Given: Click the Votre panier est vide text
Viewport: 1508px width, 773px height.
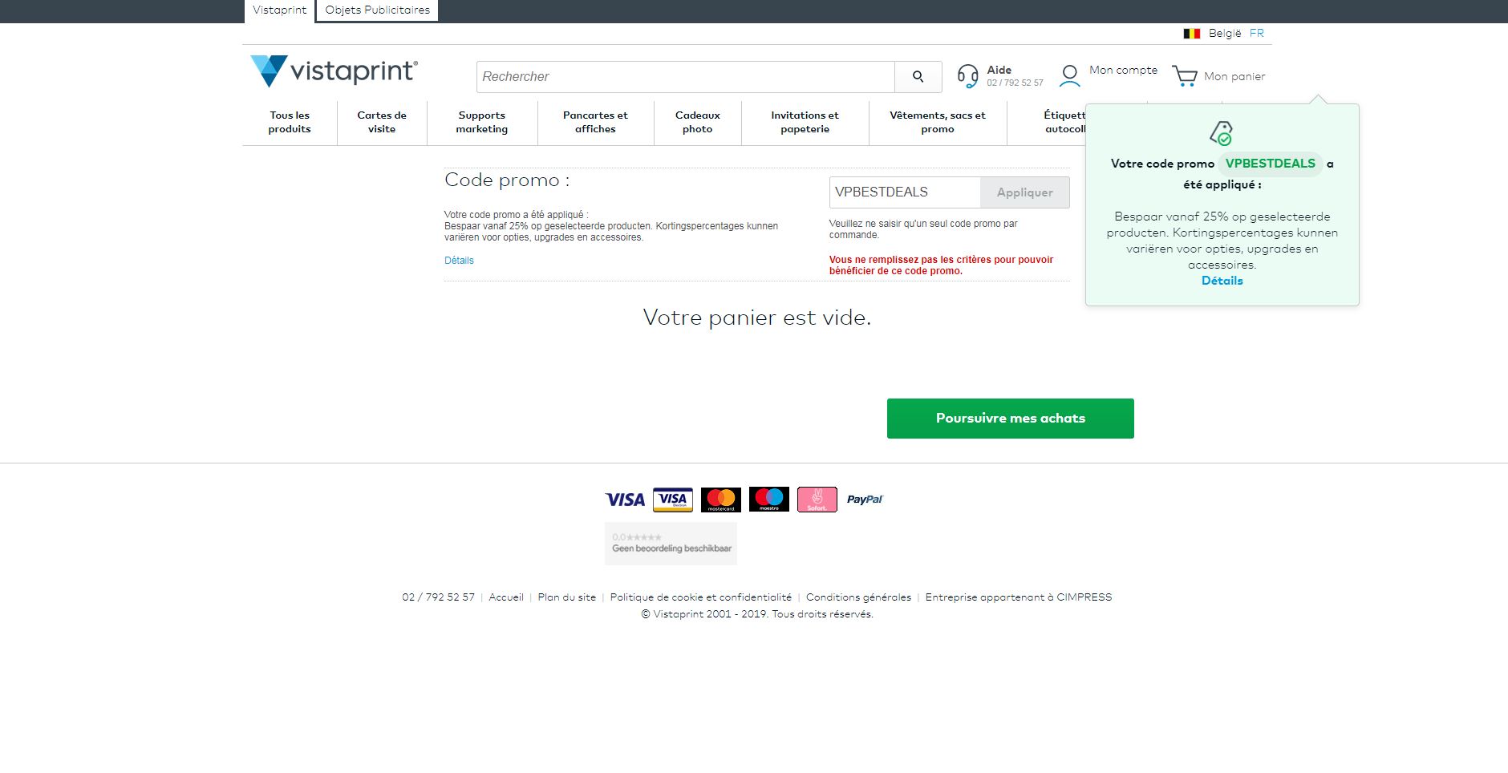Looking at the screenshot, I should [756, 318].
